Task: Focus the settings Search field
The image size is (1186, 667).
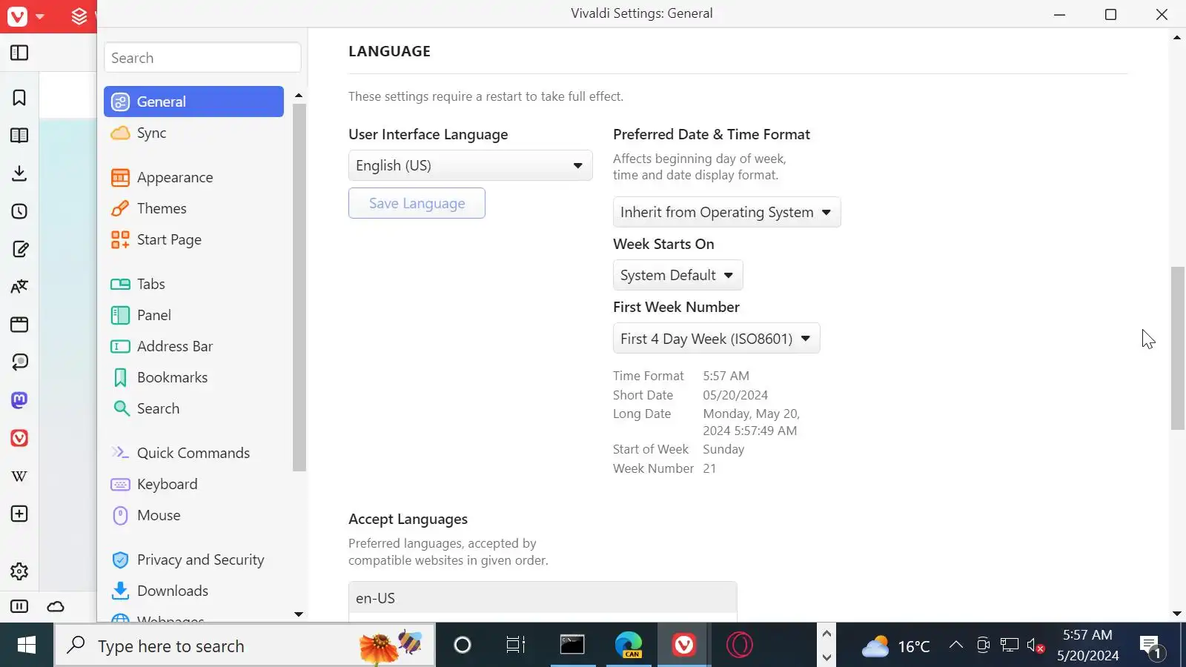Action: (x=202, y=58)
